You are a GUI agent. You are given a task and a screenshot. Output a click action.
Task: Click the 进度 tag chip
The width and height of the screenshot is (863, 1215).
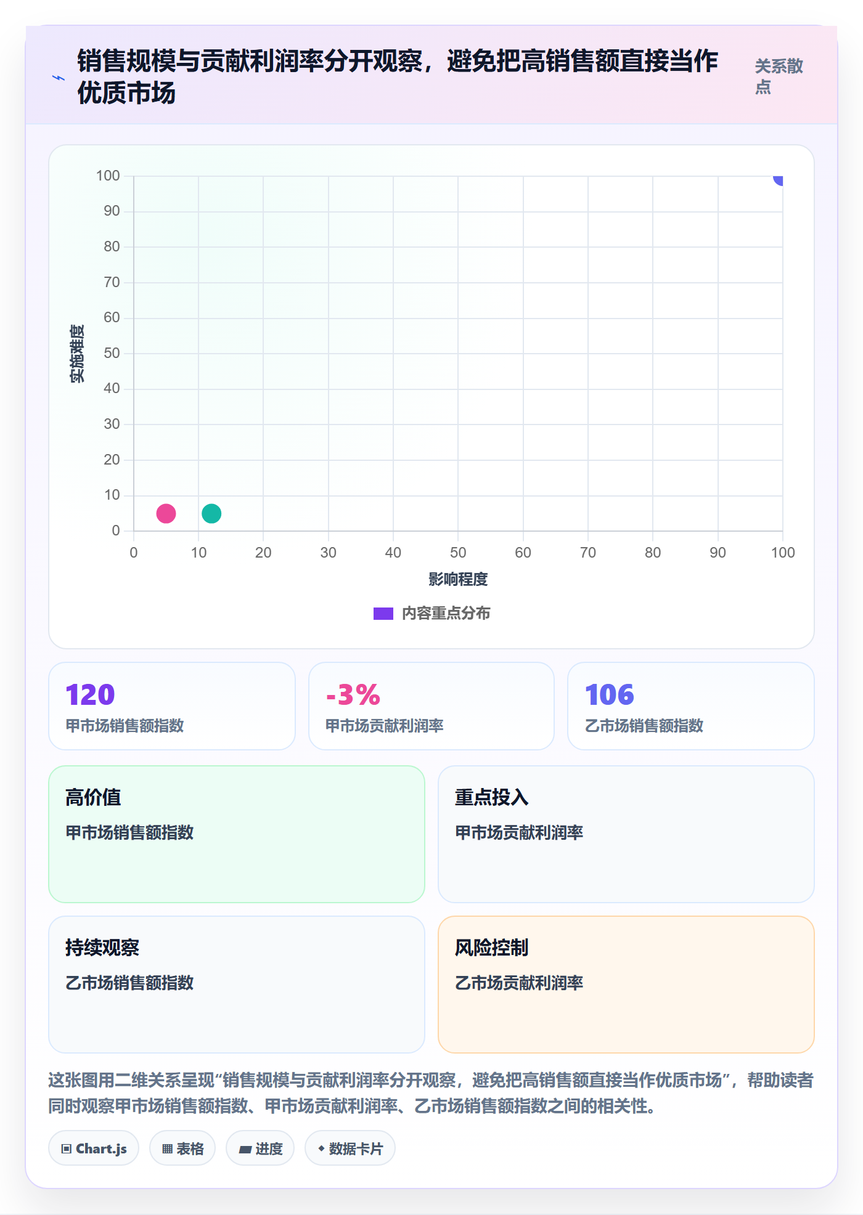tap(260, 1148)
